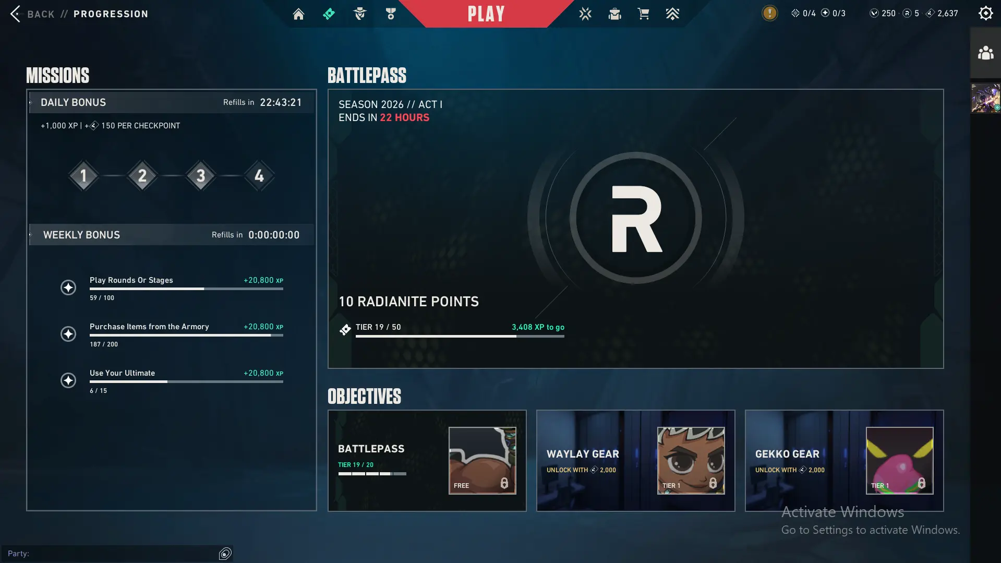This screenshot has width=1001, height=563.
Task: Click the '150 PER CHECKPOINT' reward text
Action: [140, 126]
